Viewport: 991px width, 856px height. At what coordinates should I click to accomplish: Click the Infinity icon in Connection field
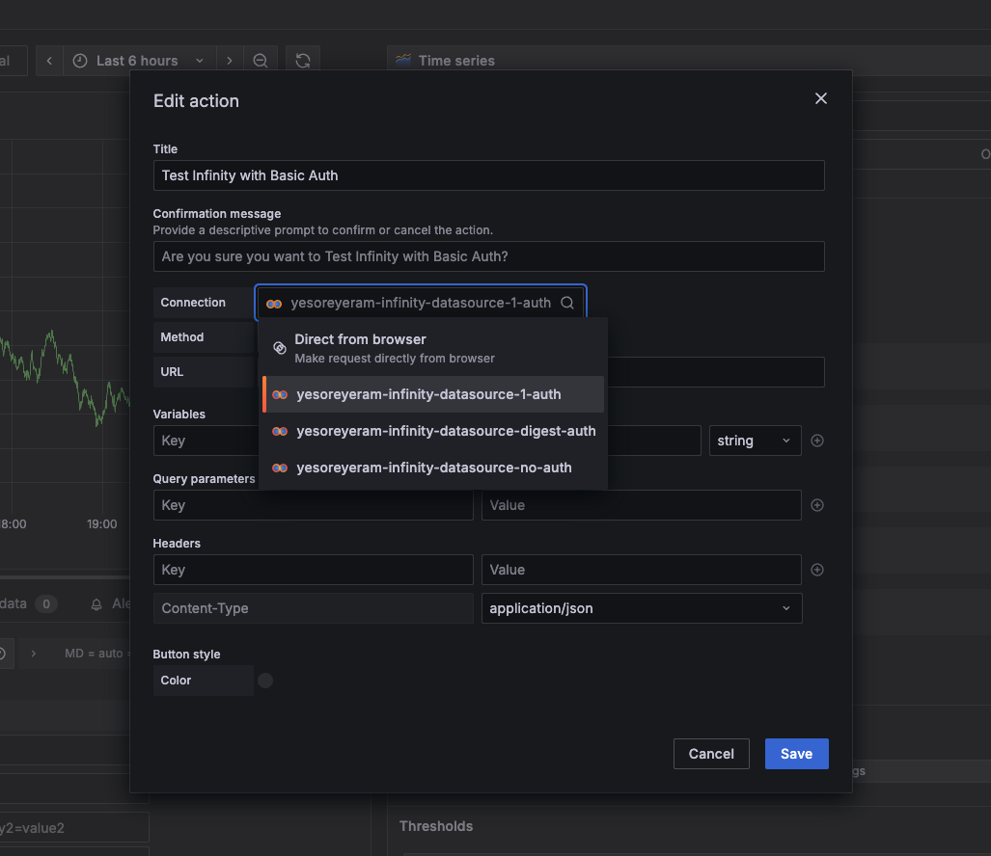274,304
